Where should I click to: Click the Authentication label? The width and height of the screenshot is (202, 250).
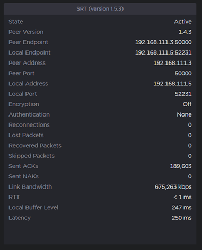click(x=29, y=114)
